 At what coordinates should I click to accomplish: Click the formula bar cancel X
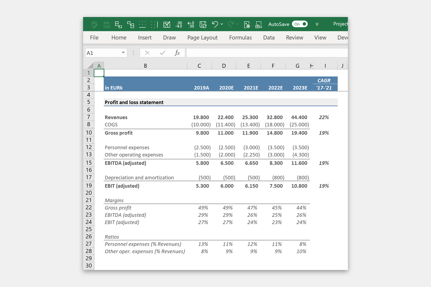[x=147, y=53]
